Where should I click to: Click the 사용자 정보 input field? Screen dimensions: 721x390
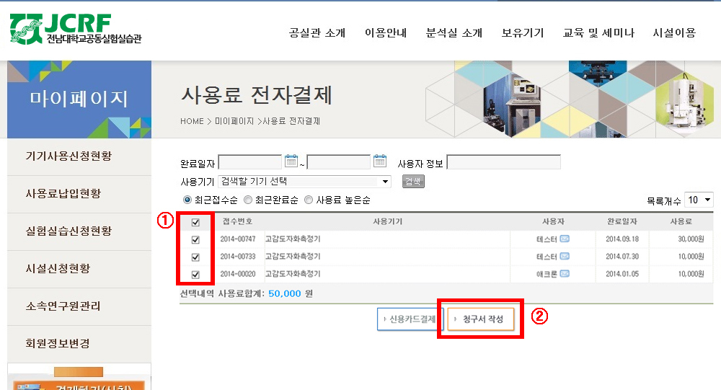coord(503,162)
